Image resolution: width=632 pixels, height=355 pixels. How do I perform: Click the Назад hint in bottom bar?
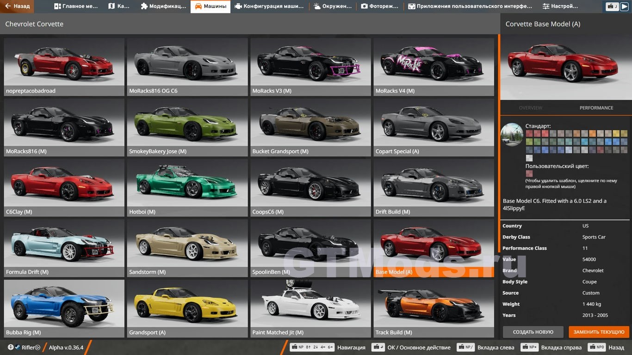(x=616, y=348)
